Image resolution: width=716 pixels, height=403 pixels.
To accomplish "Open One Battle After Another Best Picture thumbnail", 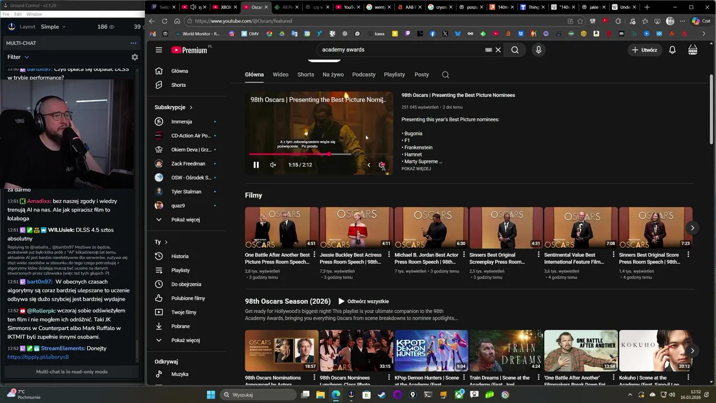I will pyautogui.click(x=281, y=228).
